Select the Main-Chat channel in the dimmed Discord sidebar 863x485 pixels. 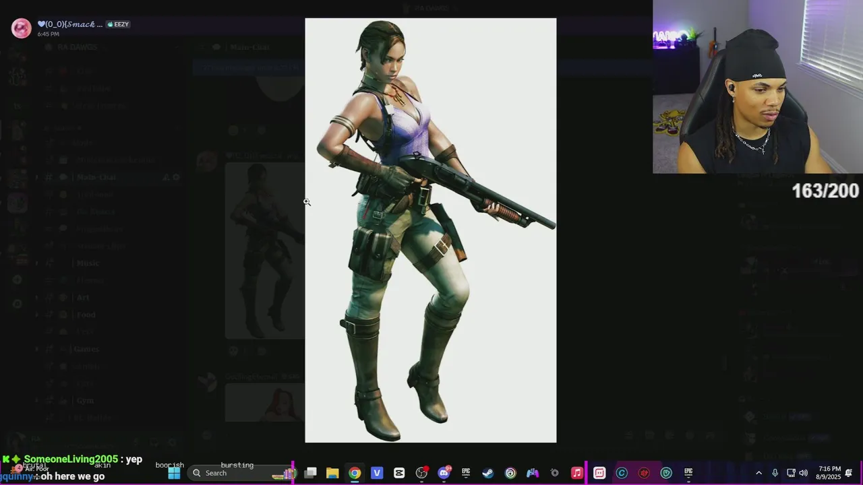click(x=96, y=177)
